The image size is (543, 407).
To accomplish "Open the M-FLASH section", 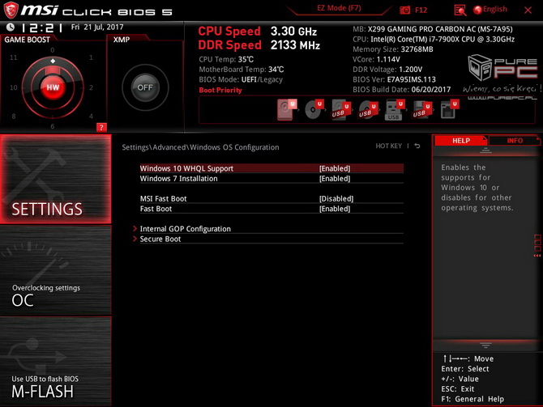I will pyautogui.click(x=56, y=362).
